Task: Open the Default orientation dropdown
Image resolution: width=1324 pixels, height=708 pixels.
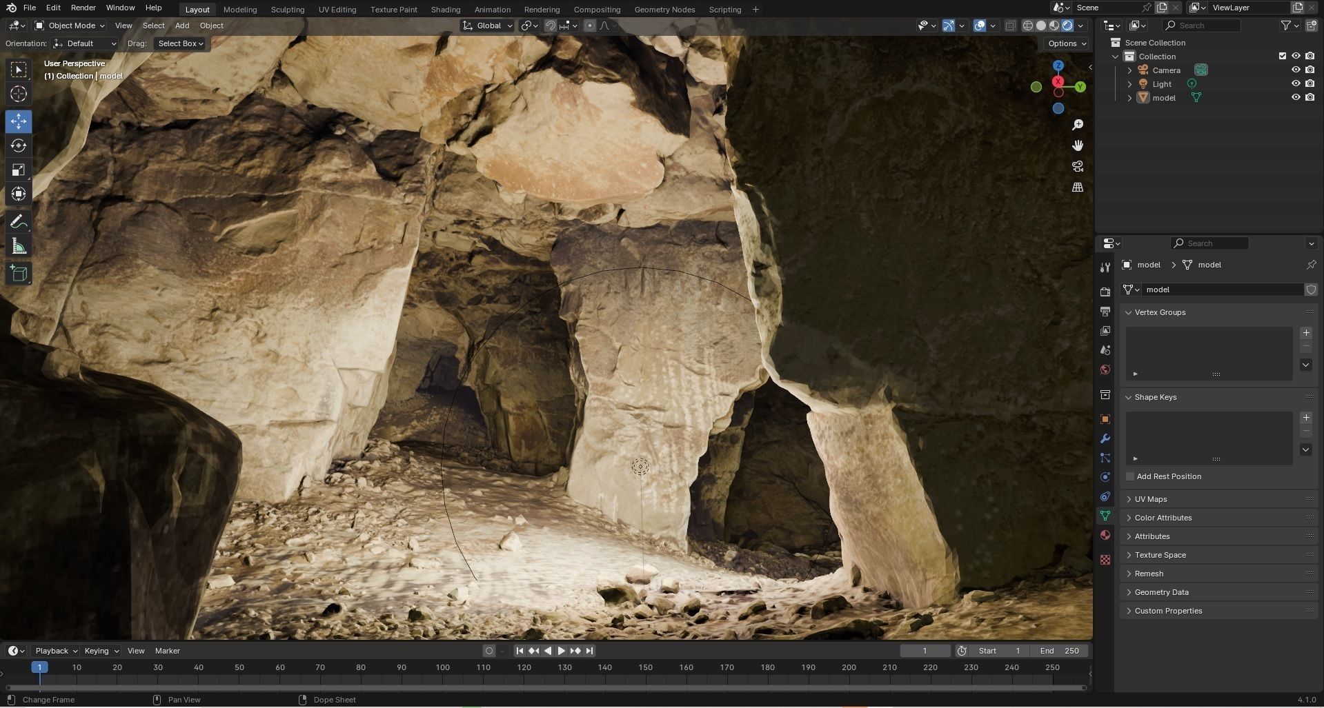Action: [86, 43]
